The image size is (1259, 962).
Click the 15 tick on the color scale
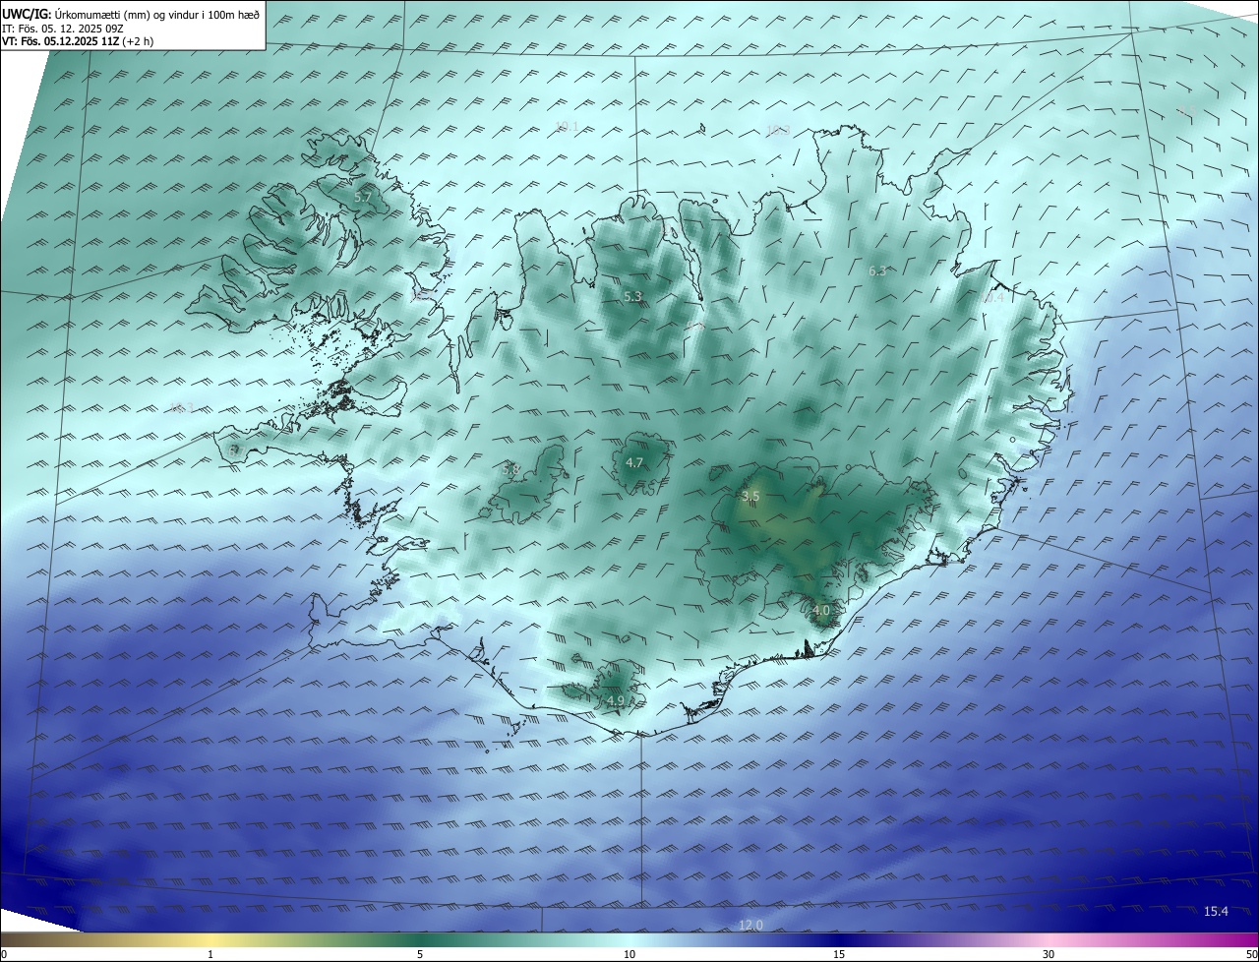[839, 954]
